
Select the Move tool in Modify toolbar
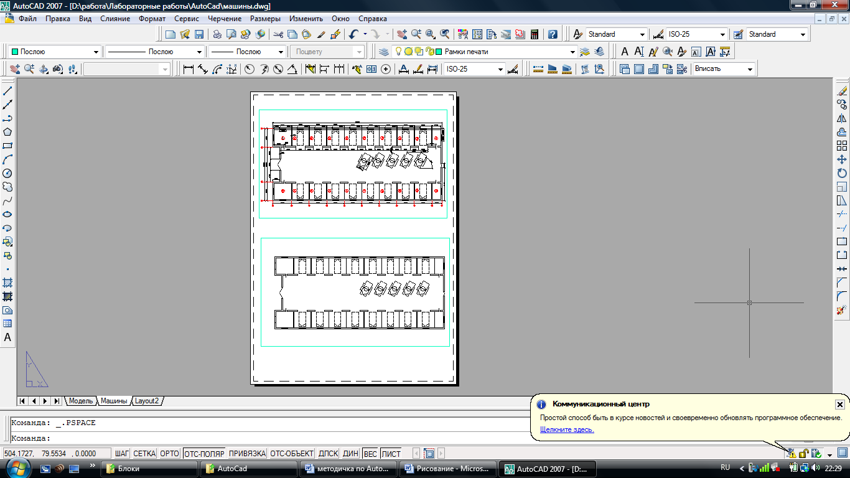click(842, 159)
